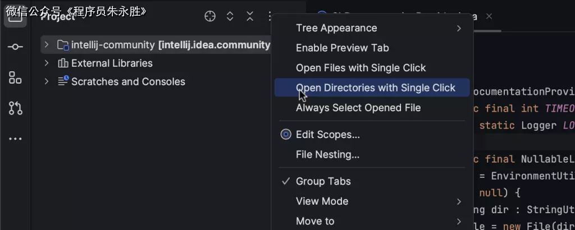Open the Structure tool window icon
The height and width of the screenshot is (230, 575).
click(15, 78)
